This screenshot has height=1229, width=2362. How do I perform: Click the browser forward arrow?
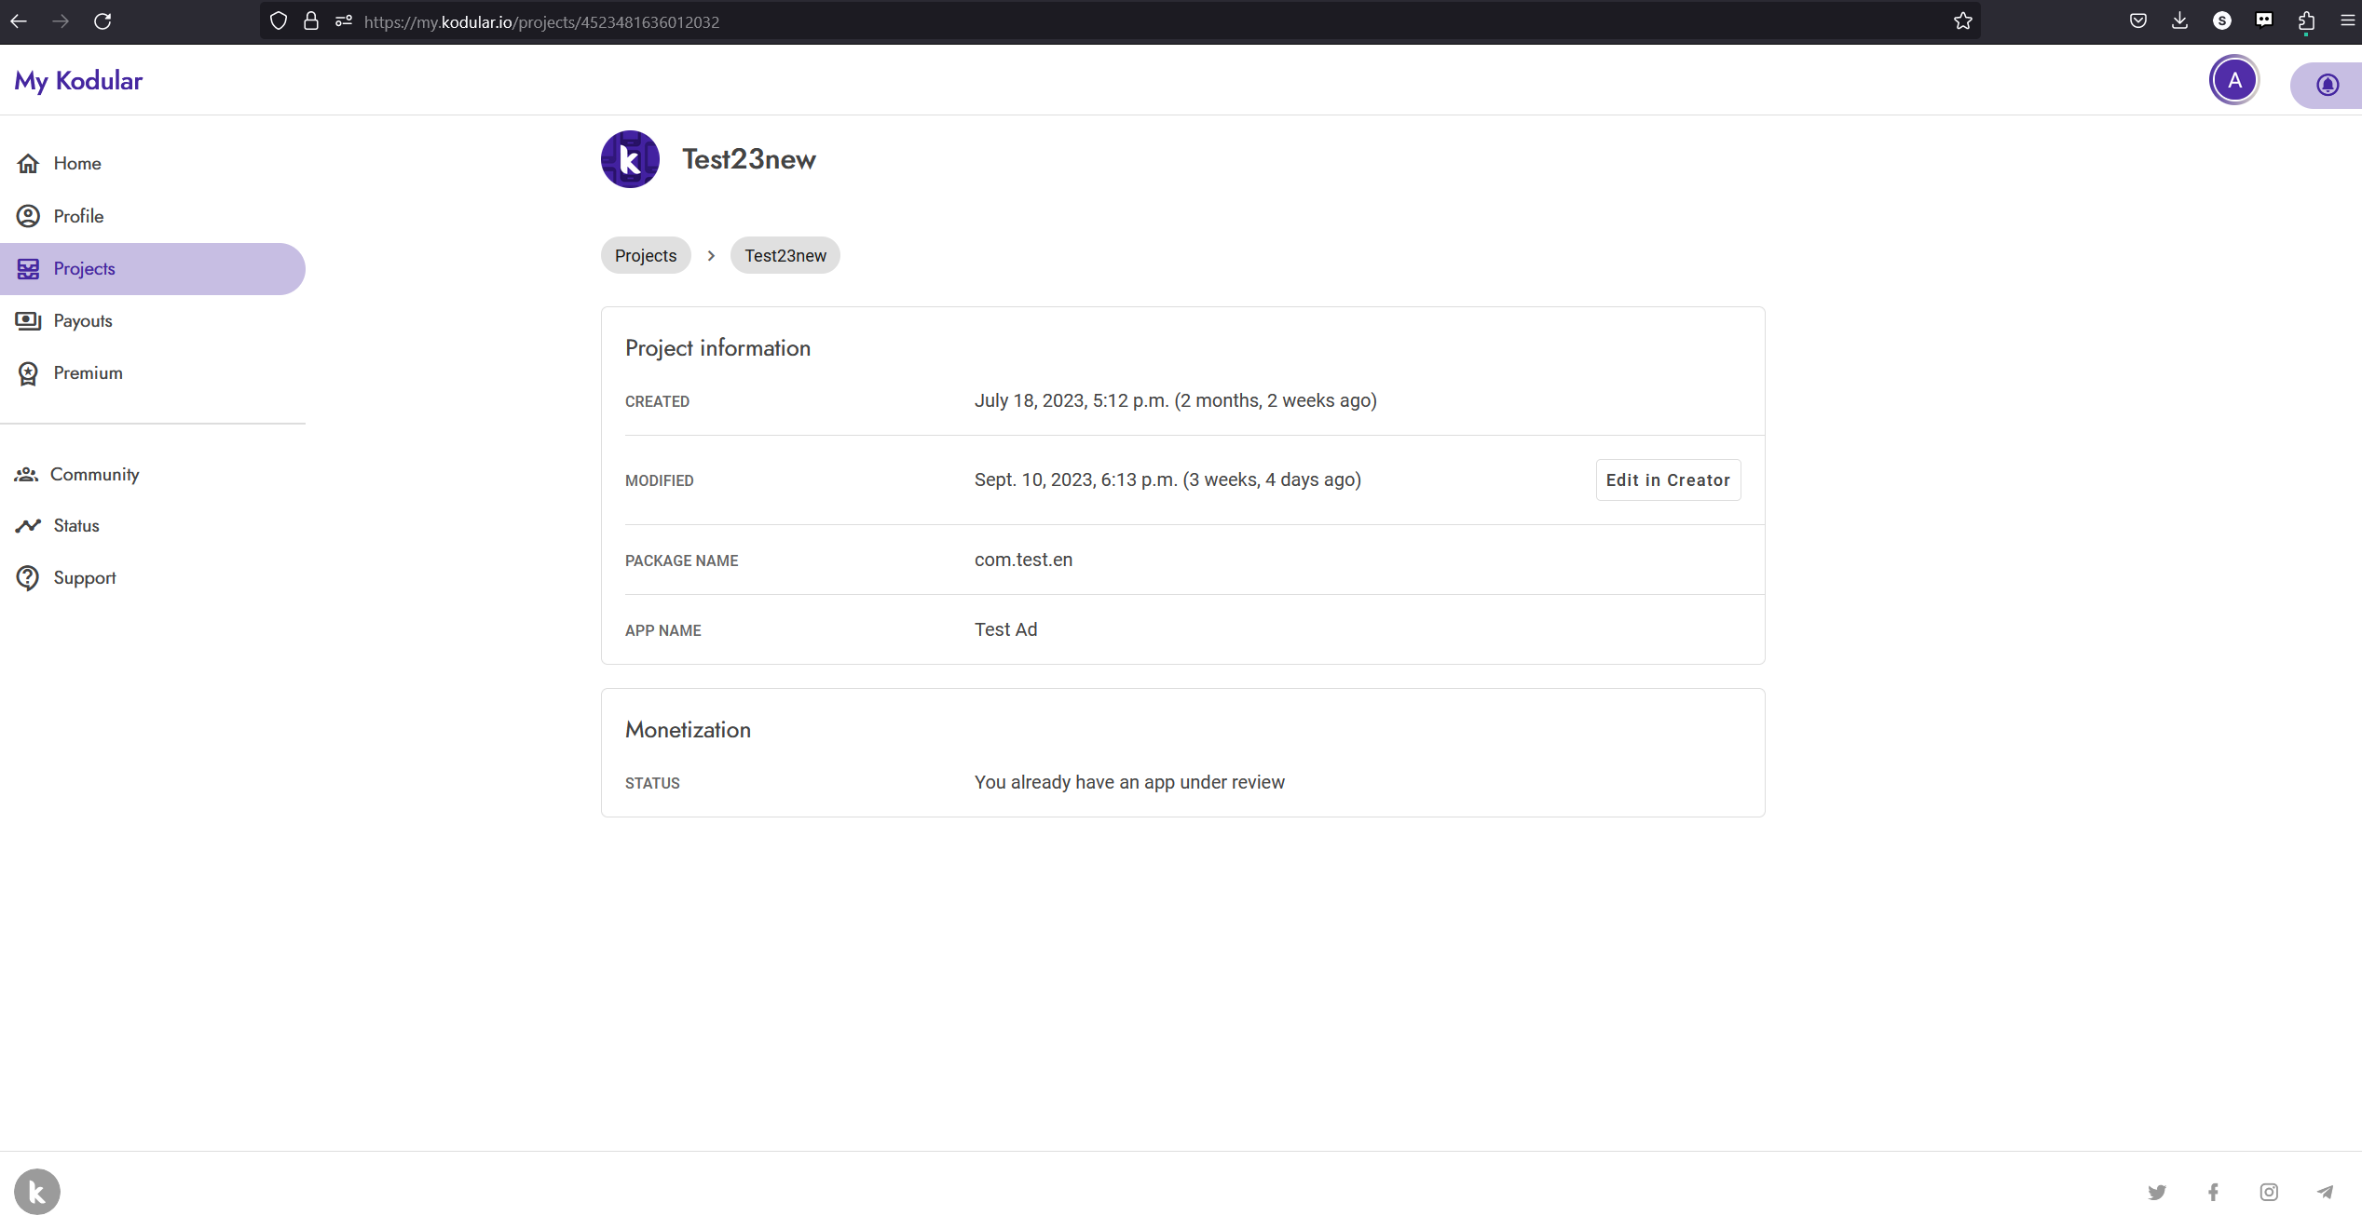[61, 20]
